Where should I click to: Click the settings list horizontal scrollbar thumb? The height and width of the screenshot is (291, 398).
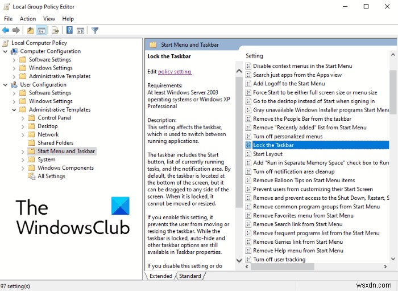pos(283,267)
